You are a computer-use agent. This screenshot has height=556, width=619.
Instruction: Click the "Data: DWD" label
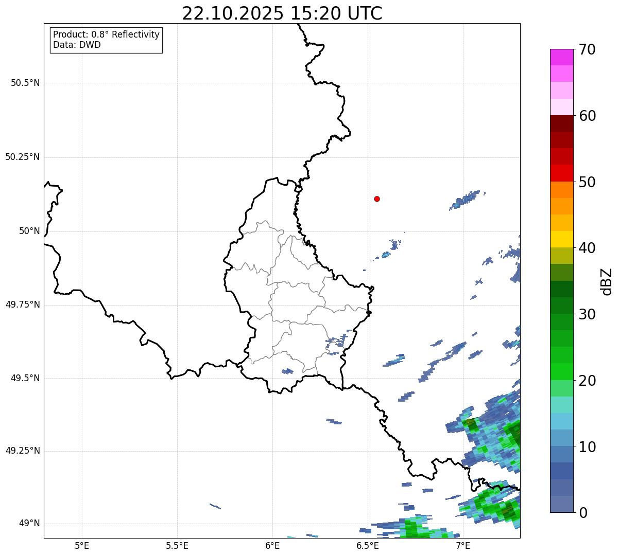[x=77, y=45]
